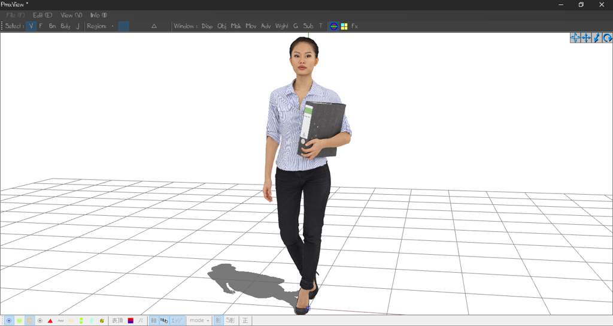Toggle the orange bone display icon
The image size is (613, 326).
click(30, 321)
